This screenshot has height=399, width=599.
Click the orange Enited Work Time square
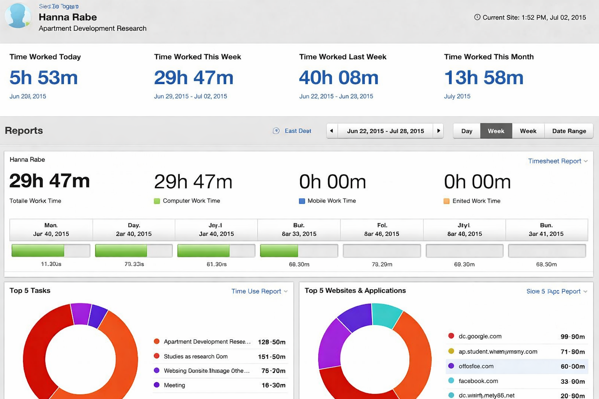447,201
